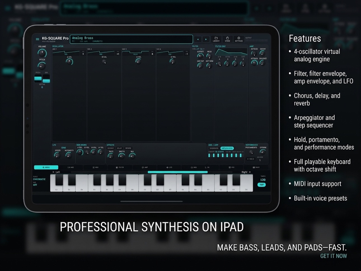Click the Pitch knob under Volume
Image resolution: width=361 pixels, height=271 pixels.
pyautogui.click(x=42, y=66)
